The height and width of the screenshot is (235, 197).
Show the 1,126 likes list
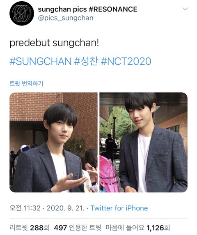pyautogui.click(x=138, y=228)
